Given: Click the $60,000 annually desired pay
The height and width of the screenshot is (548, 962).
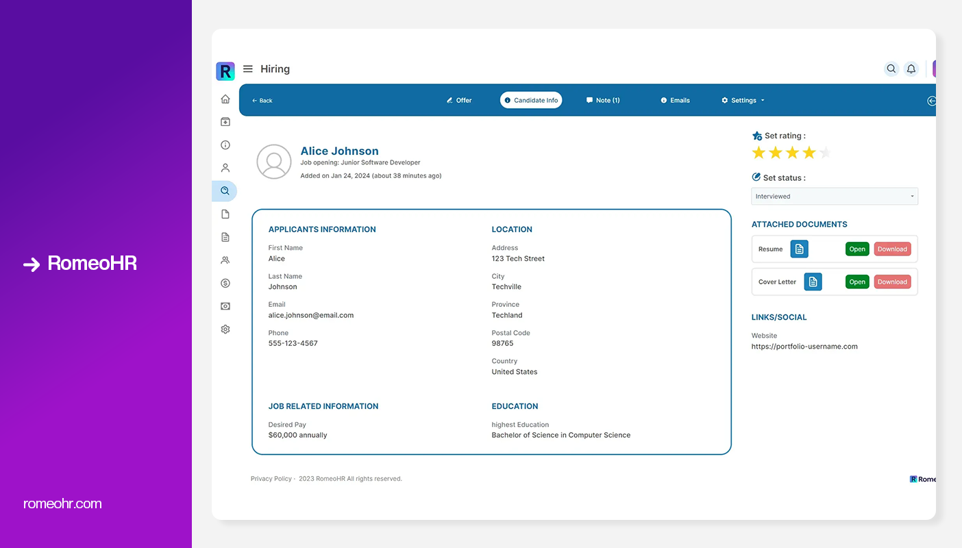Looking at the screenshot, I should coord(298,436).
